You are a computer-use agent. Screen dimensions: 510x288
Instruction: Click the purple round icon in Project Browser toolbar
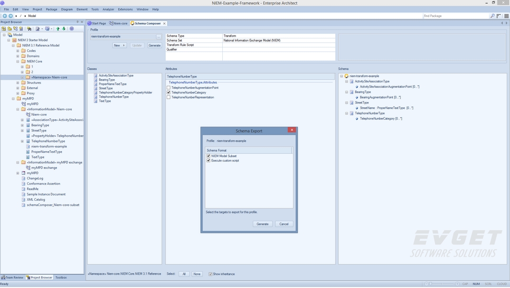72,28
